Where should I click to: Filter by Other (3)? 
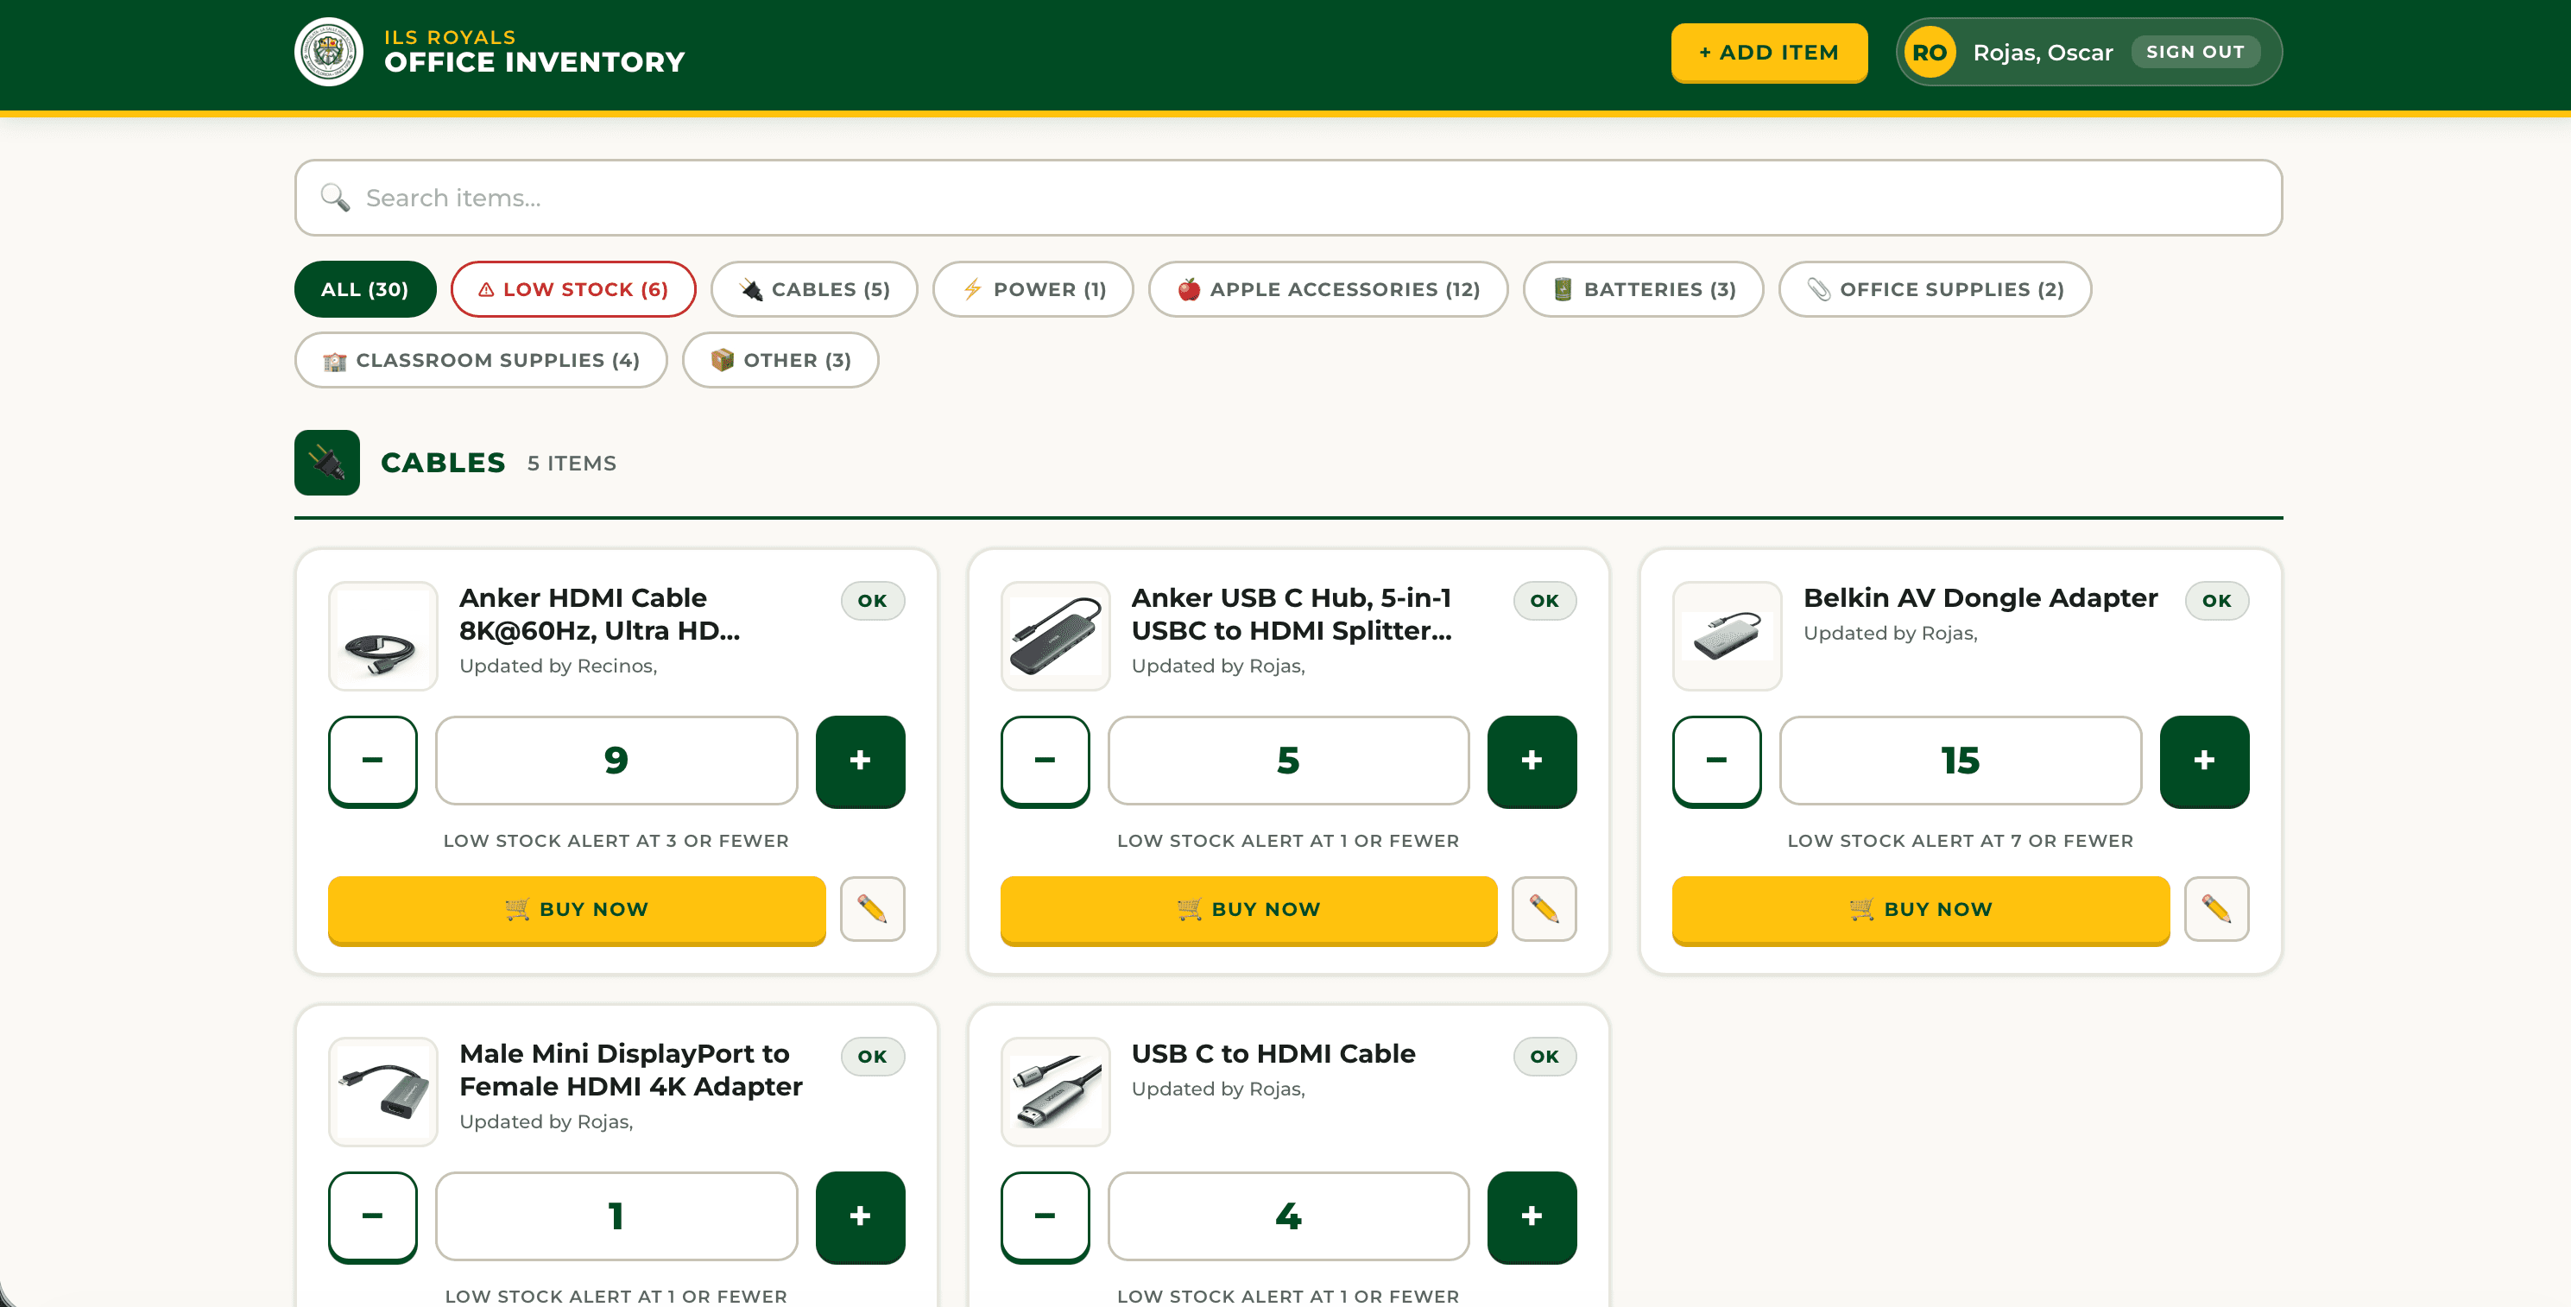coord(780,360)
